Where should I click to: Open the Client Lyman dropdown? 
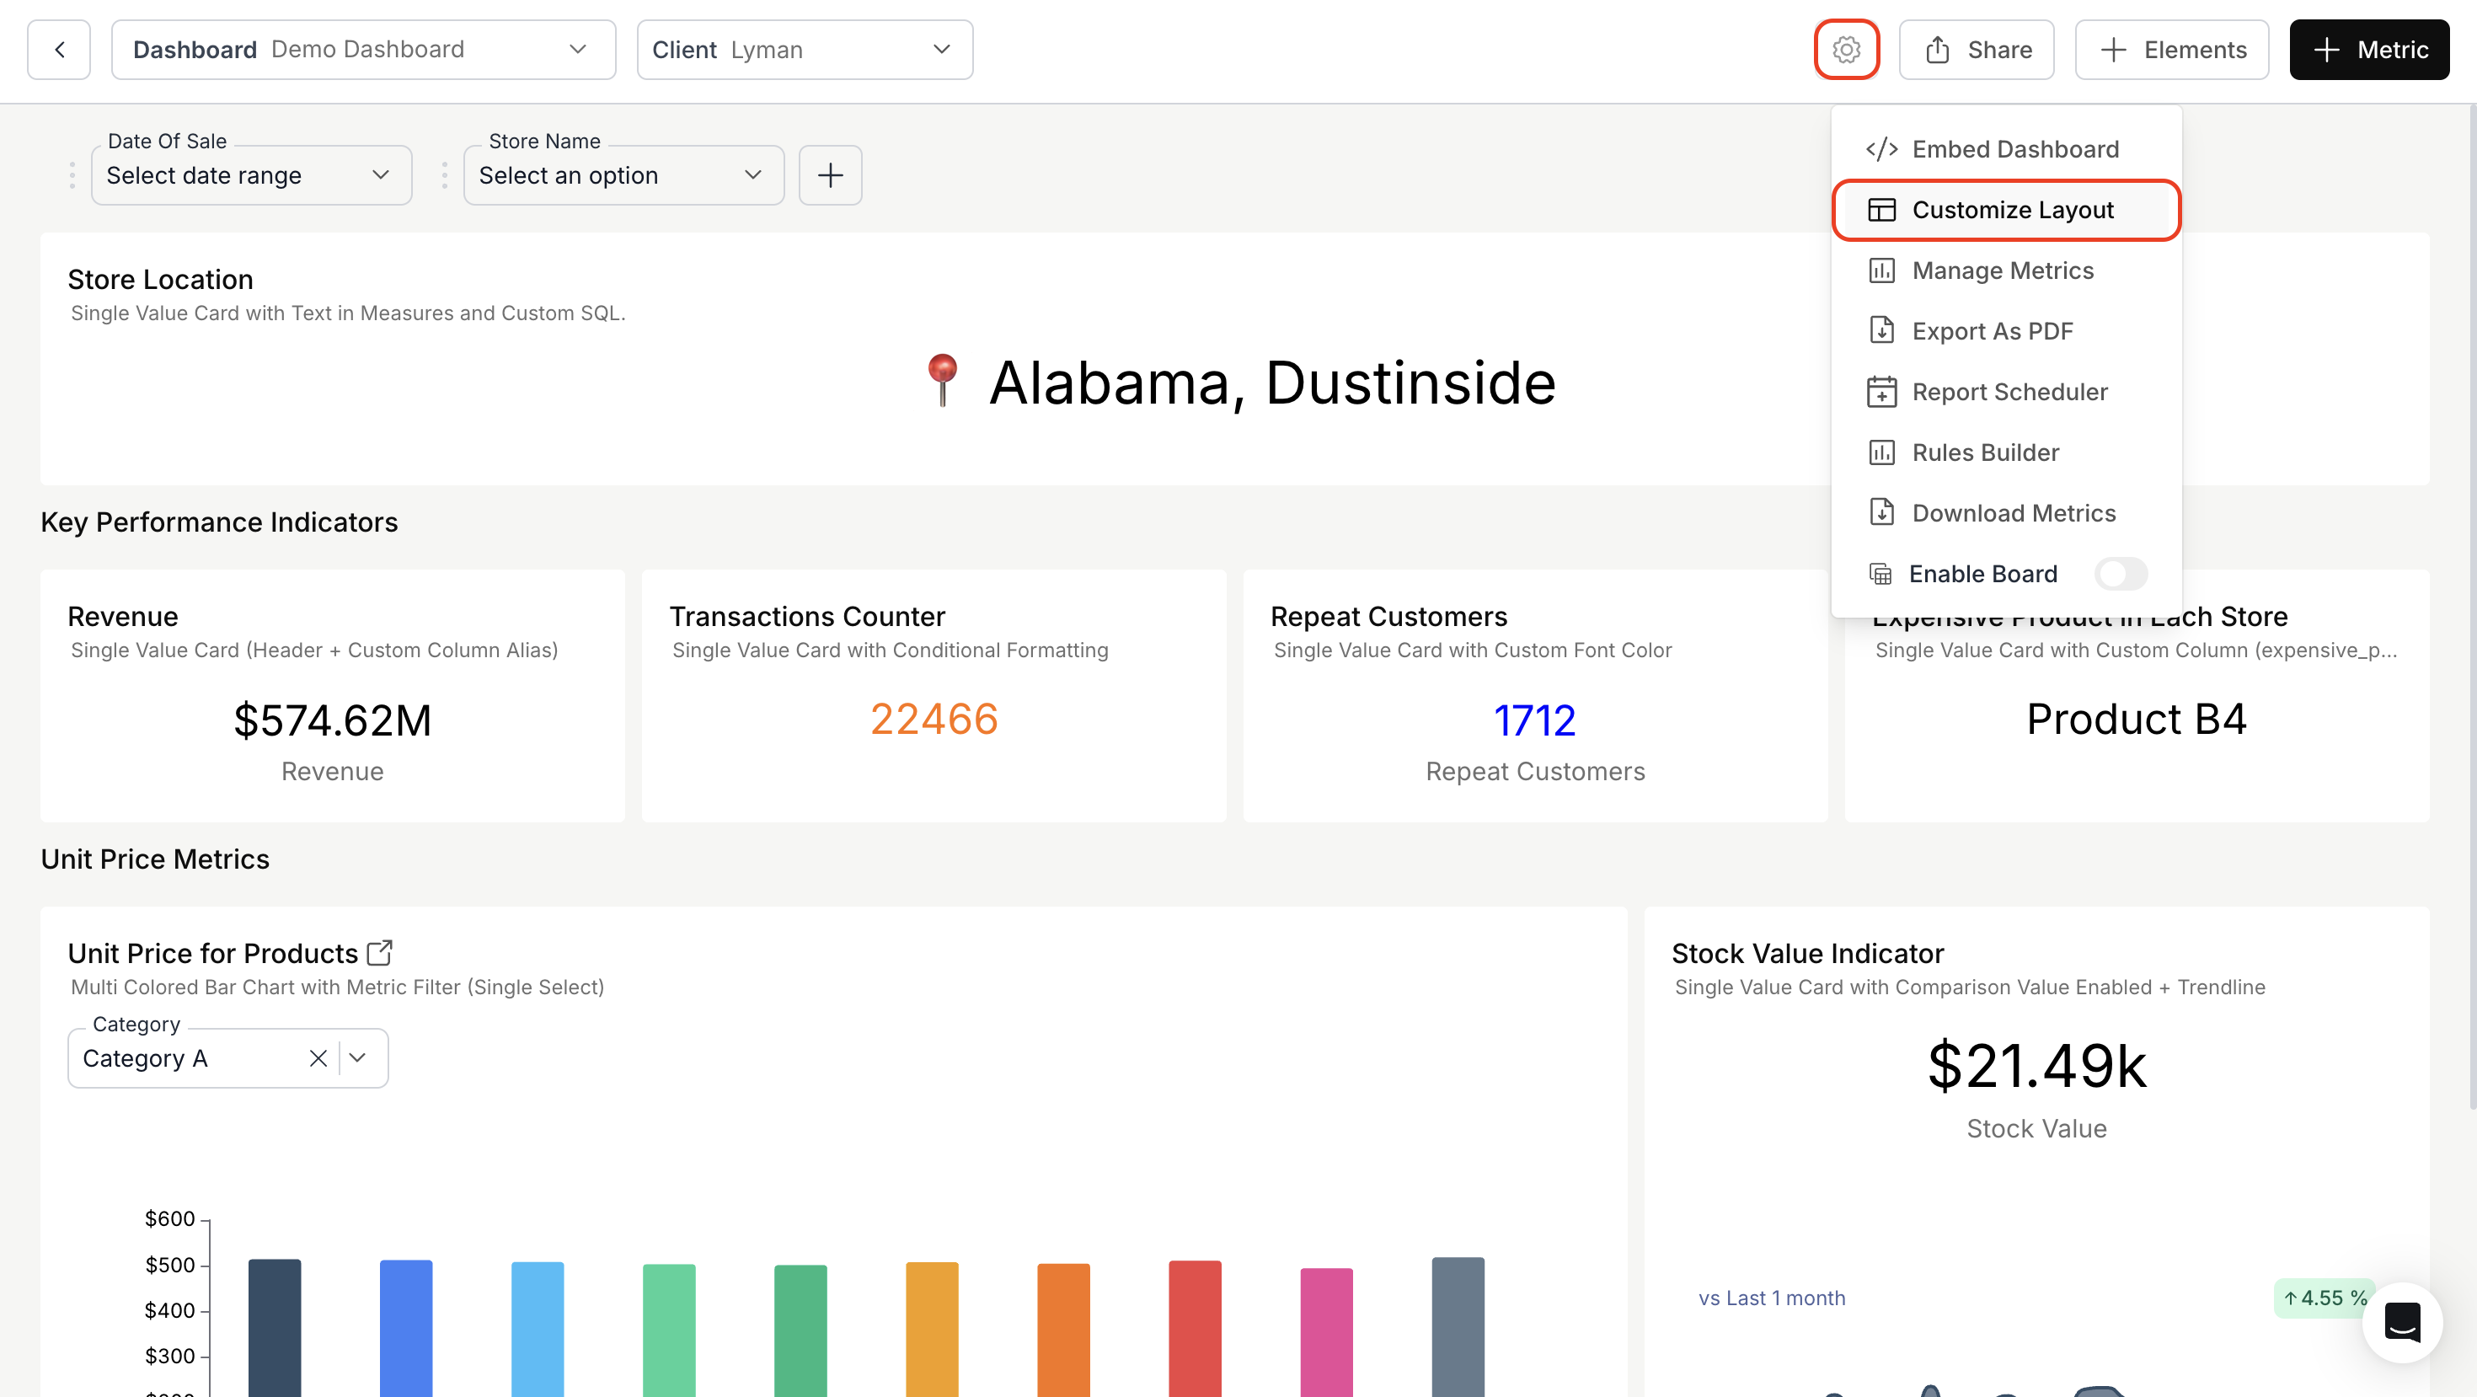point(804,49)
